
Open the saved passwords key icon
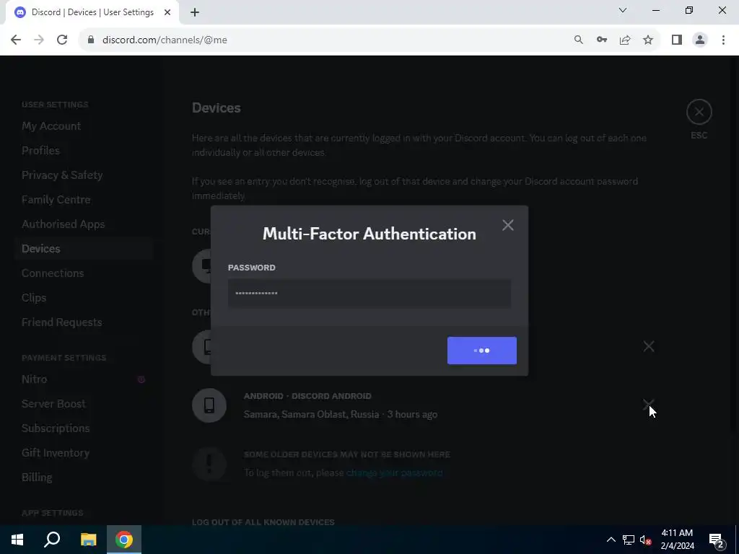602,40
